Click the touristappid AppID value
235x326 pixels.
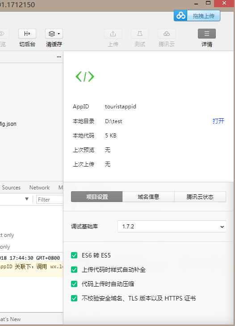[121, 107]
